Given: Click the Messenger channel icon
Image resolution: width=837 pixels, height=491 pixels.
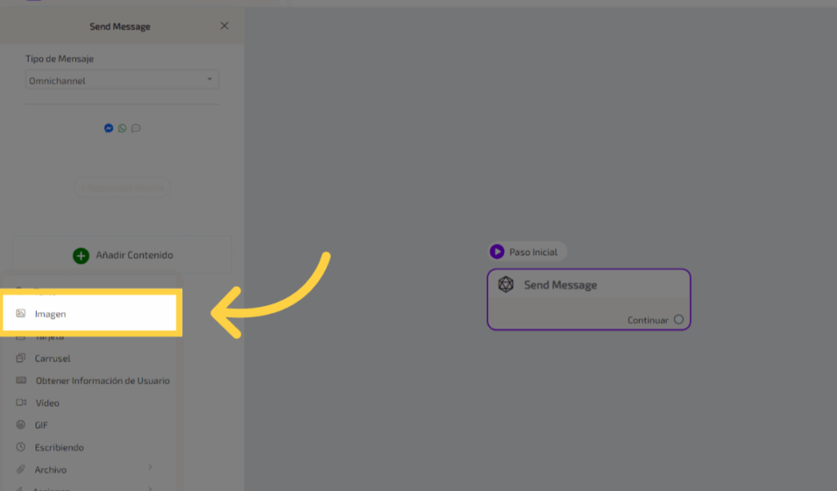Looking at the screenshot, I should click(x=109, y=128).
